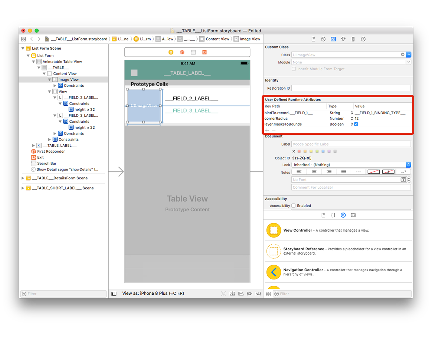Image resolution: width=432 pixels, height=341 pixels.
Task: Expand ___TABLE___DetailsForm Scene
Action: [23, 178]
